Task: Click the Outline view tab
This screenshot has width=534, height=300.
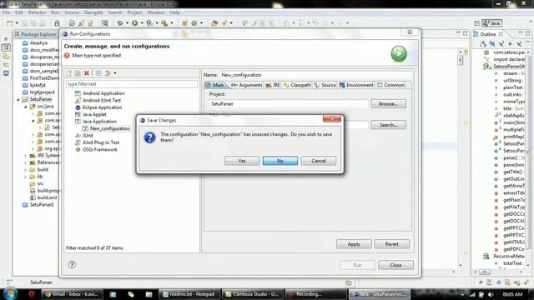Action: pos(487,34)
